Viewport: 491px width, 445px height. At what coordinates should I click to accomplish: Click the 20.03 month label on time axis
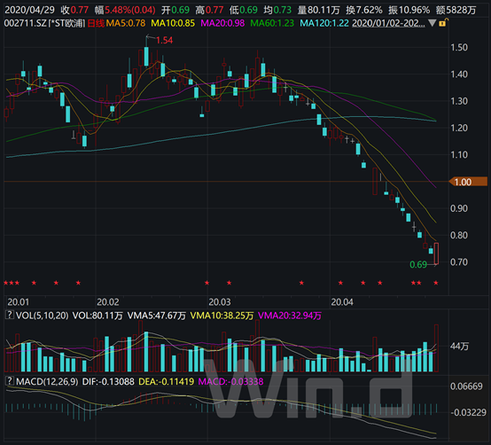click(x=220, y=302)
